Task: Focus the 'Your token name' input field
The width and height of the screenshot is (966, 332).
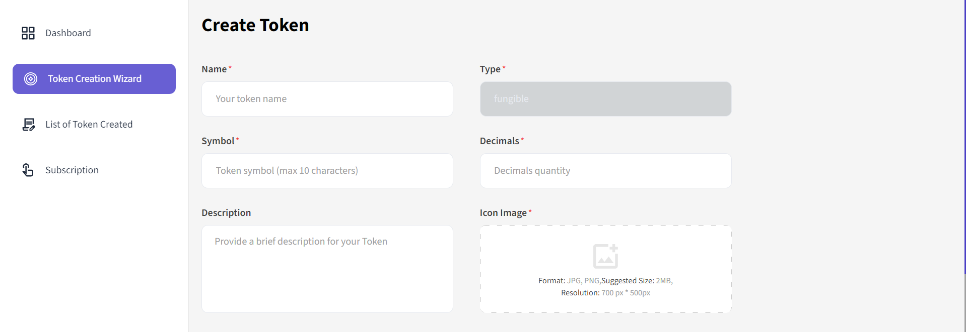Action: click(x=327, y=99)
